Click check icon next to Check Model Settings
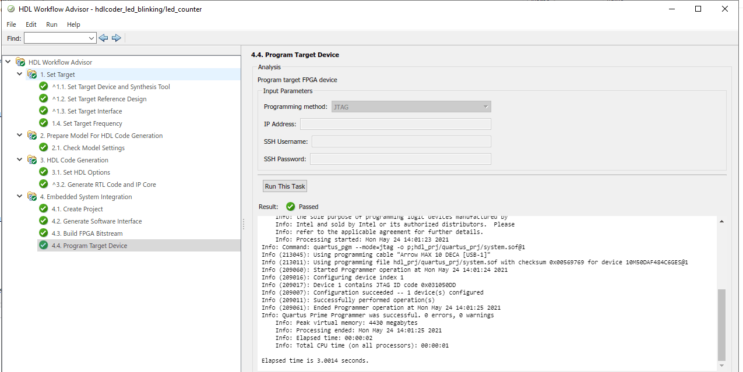 [44, 148]
